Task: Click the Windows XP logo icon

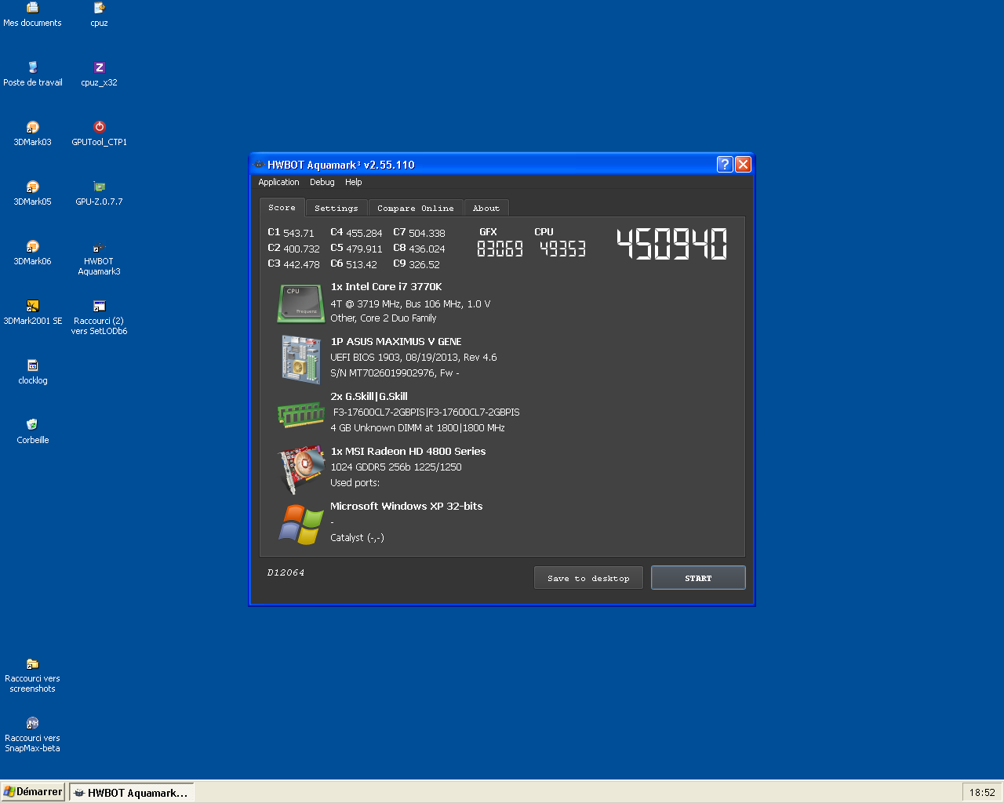Action: (300, 524)
